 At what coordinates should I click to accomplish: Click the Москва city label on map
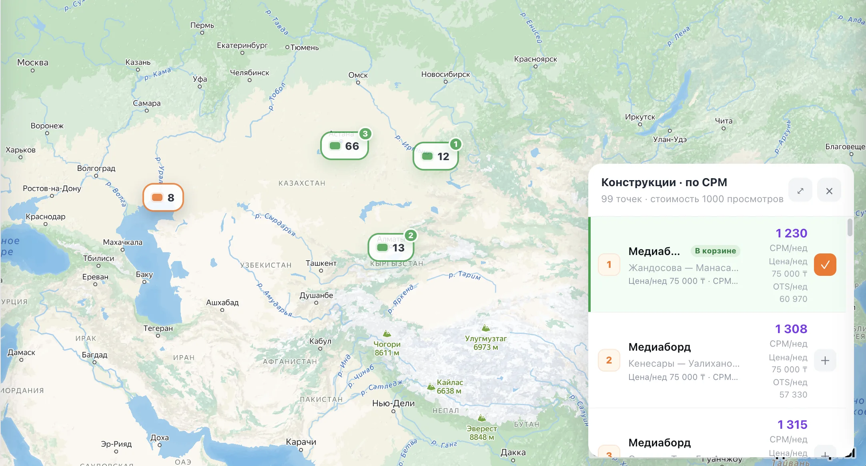[x=33, y=62]
